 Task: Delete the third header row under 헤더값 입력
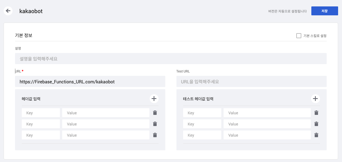155,135
